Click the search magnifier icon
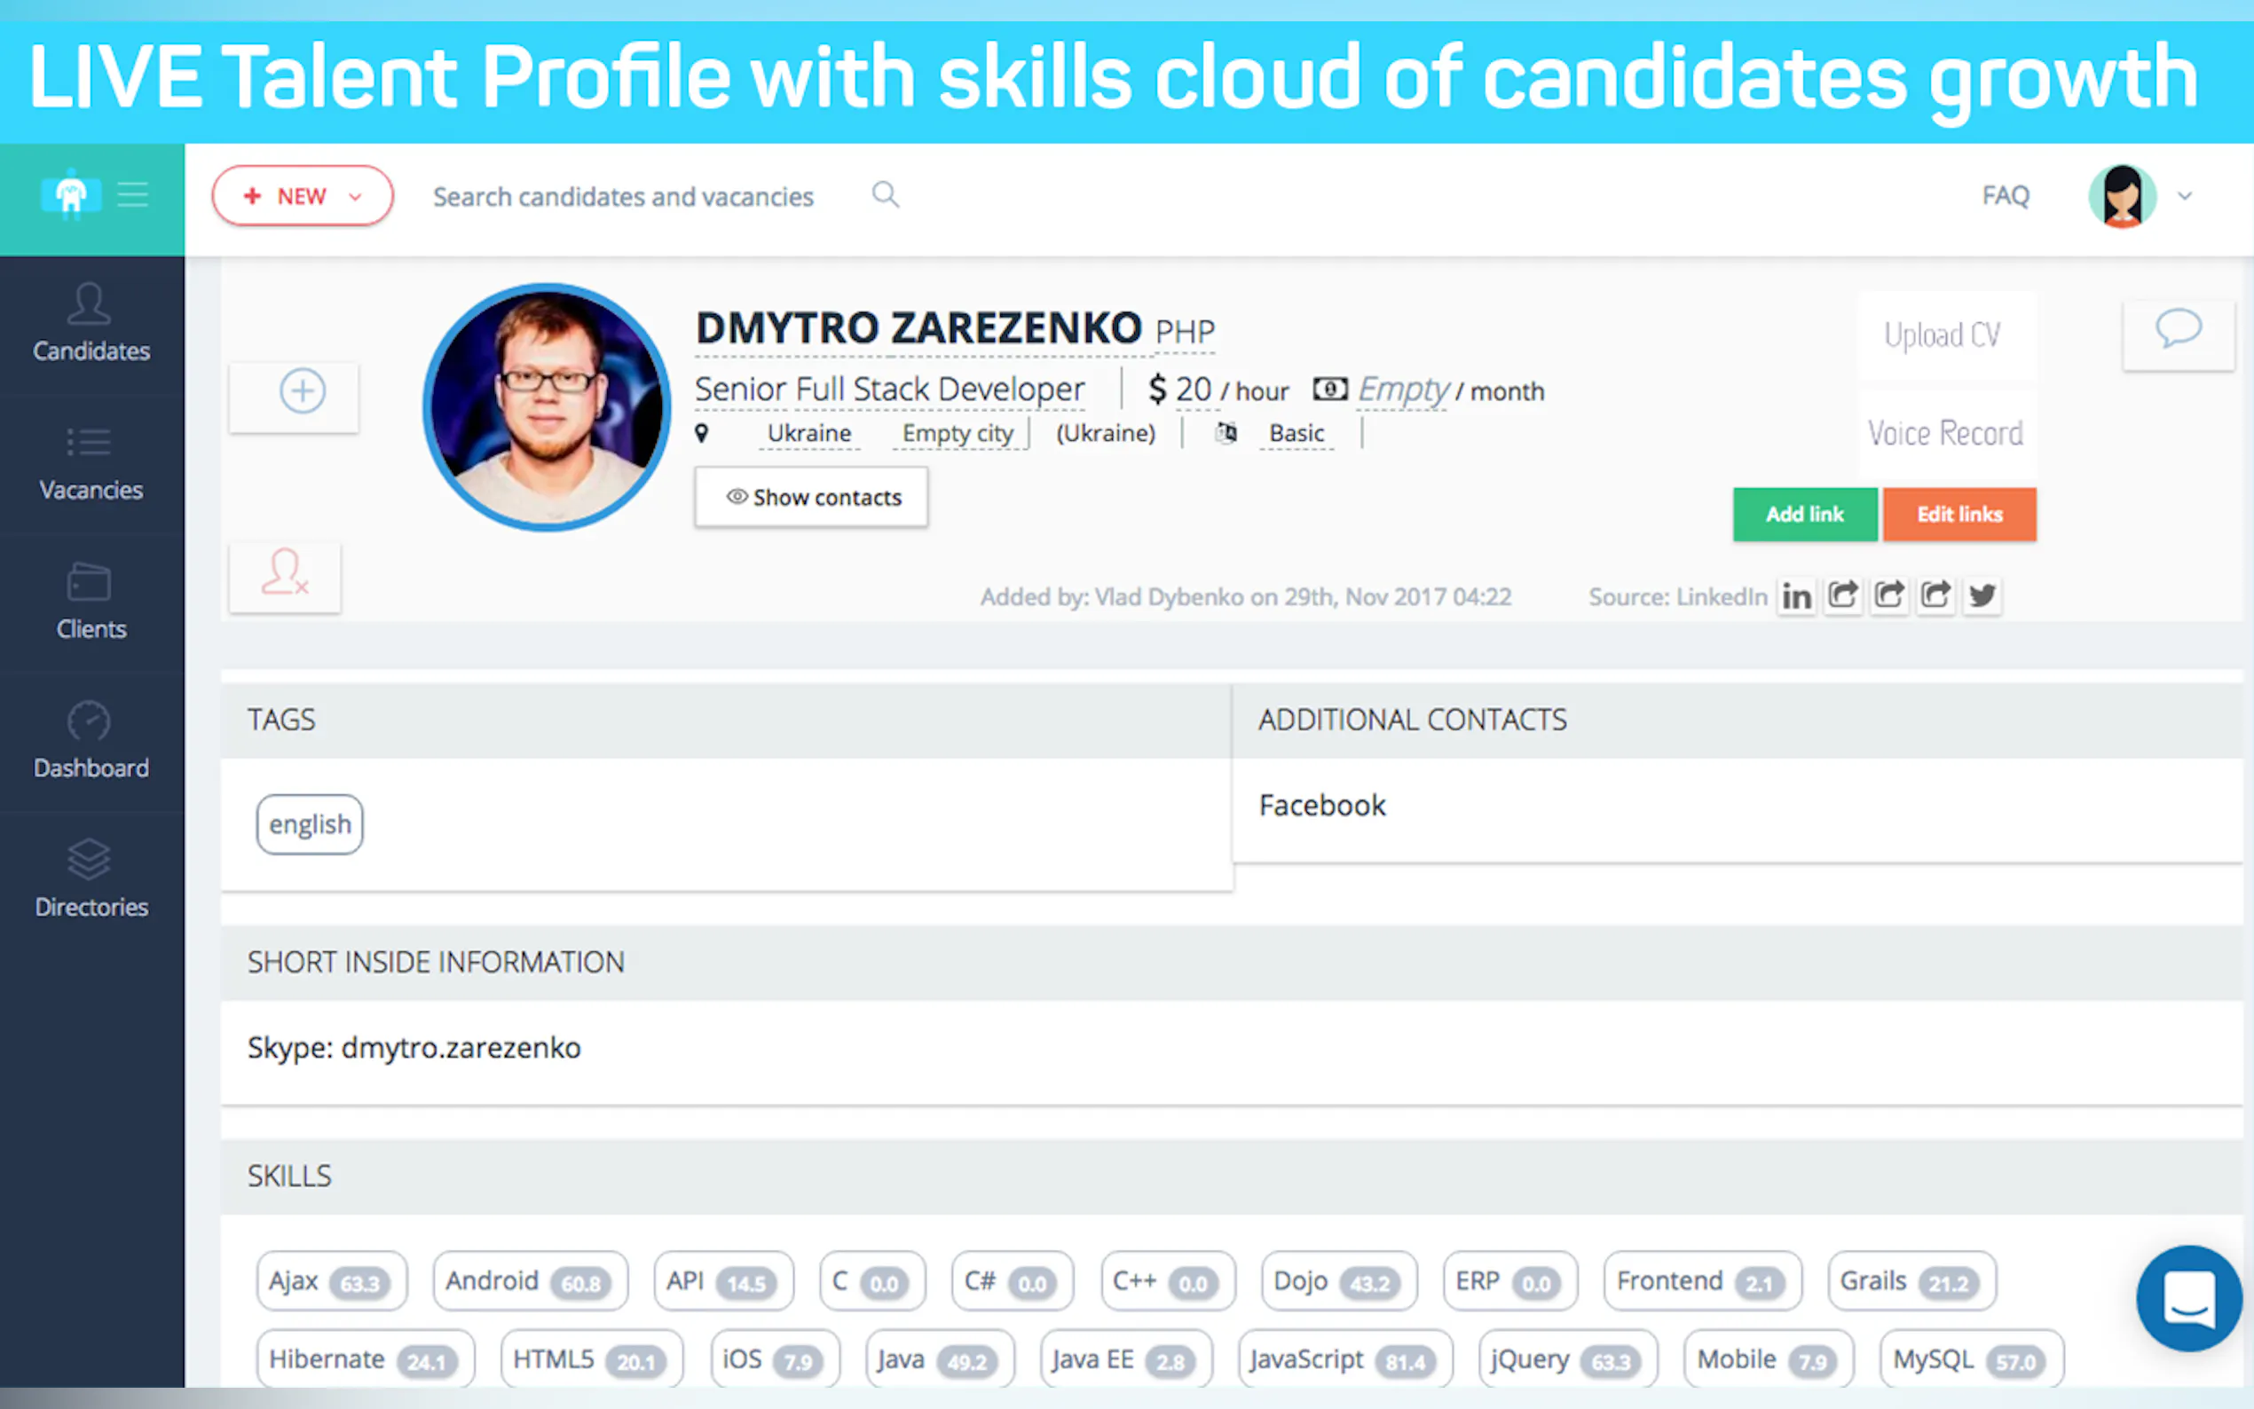 tap(886, 195)
